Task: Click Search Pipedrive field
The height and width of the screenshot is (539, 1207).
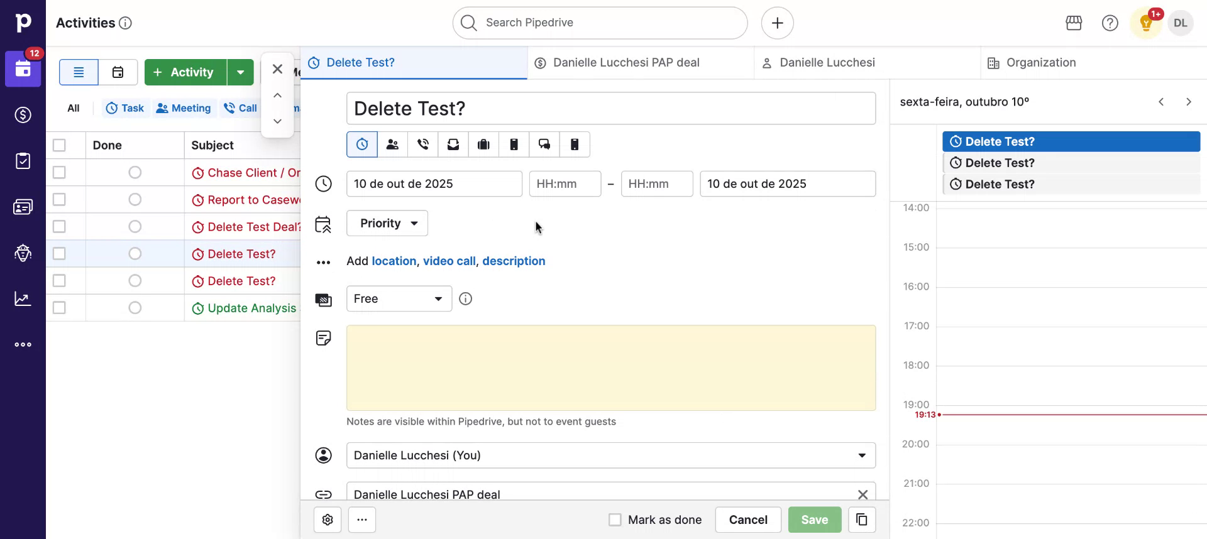Action: tap(600, 23)
